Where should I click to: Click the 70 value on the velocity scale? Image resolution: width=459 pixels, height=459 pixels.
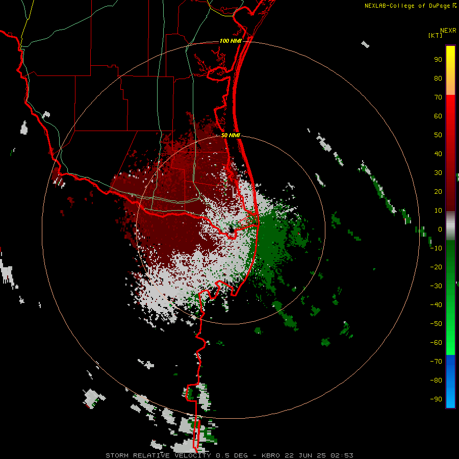tap(438, 97)
